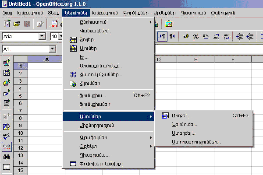Screen dimensions: 263x175
Task: Close the open Ներմուծել menu in the menu bar
Action: point(76,13)
